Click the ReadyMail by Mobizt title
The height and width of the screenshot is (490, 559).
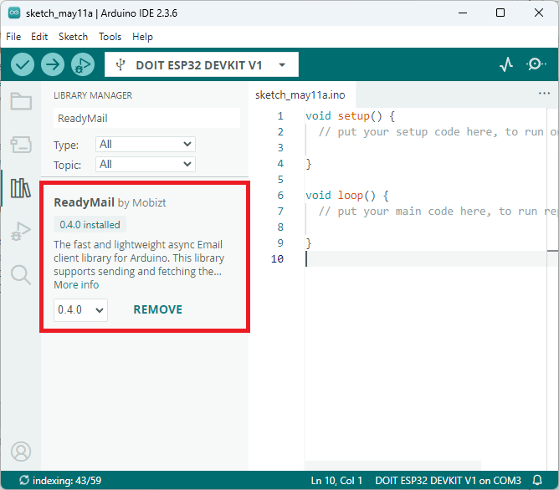click(110, 202)
